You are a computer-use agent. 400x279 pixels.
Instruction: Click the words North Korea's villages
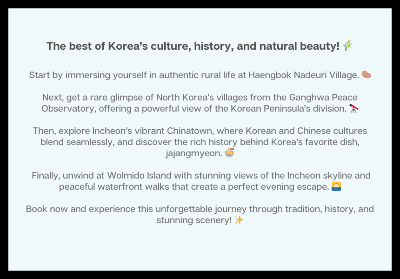click(x=201, y=98)
